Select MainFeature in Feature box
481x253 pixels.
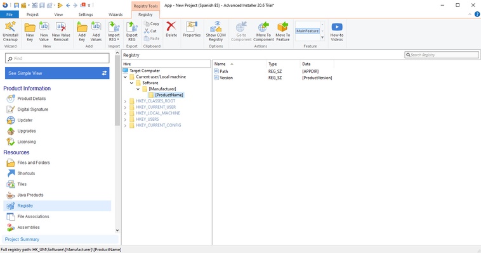[x=307, y=31]
